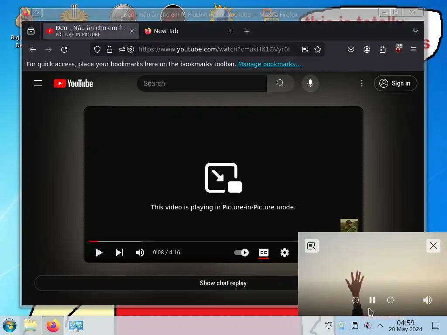Close the New Tab tab

[x=230, y=31]
